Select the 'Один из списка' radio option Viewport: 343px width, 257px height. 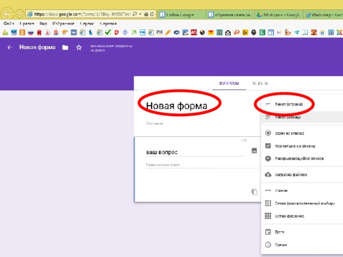pyautogui.click(x=290, y=133)
